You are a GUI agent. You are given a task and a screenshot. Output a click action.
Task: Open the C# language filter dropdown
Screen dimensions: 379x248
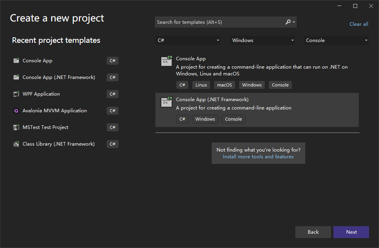tap(188, 40)
